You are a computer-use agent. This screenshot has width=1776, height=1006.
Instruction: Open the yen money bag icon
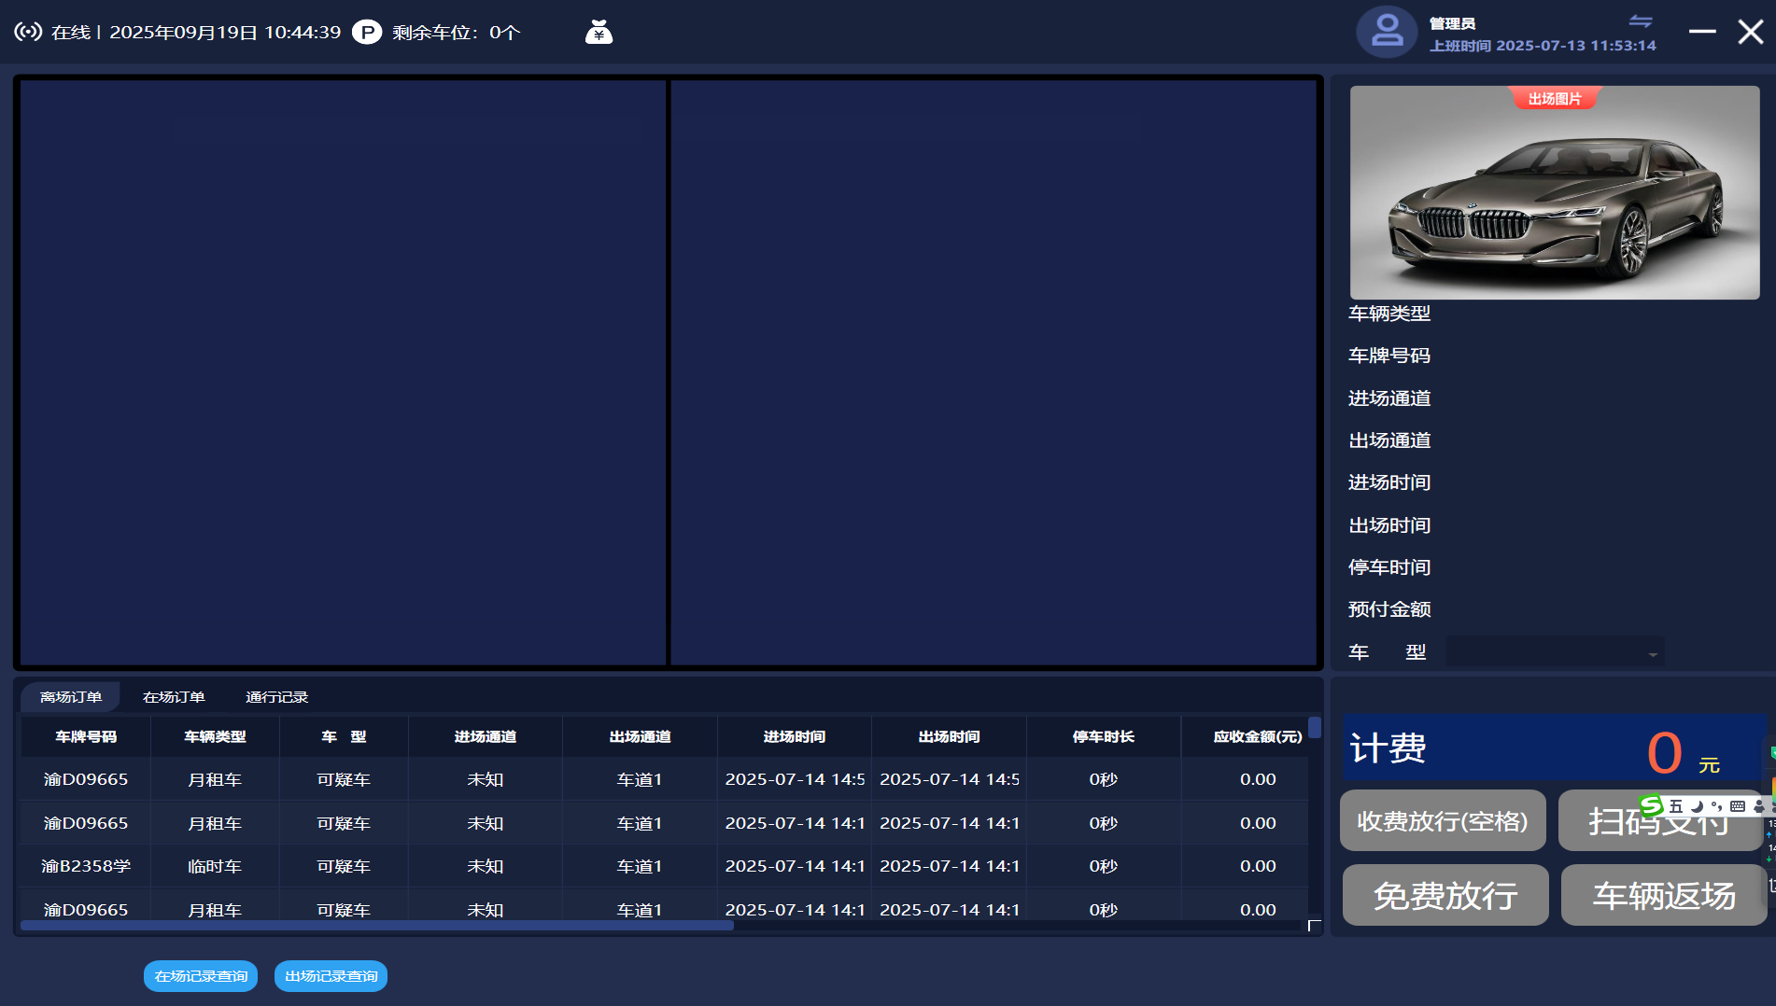point(599,33)
